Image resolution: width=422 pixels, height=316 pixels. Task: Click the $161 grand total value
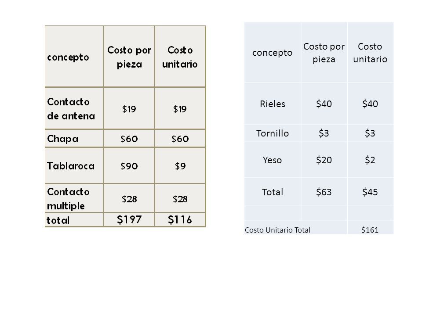(370, 230)
